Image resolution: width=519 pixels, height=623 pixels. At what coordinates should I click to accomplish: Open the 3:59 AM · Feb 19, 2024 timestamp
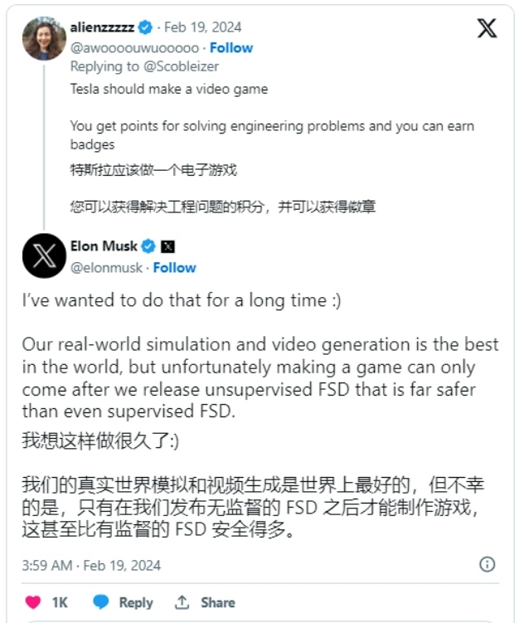[91, 565]
